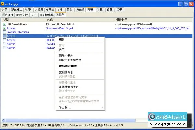Select the Browser Extensions row label

click(18, 32)
